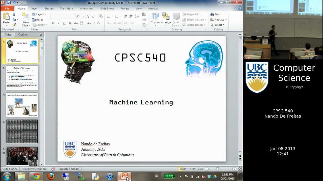Screen dimensions: 323x181
Task: Open Customize Quick Access Toolbar dropdown
Action: click(x=27, y=3)
